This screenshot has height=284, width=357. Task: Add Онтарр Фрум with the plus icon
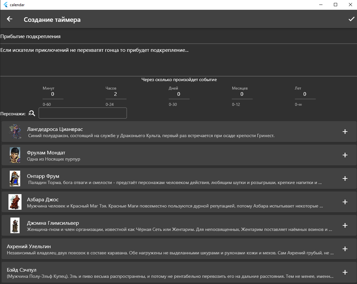[x=345, y=178]
